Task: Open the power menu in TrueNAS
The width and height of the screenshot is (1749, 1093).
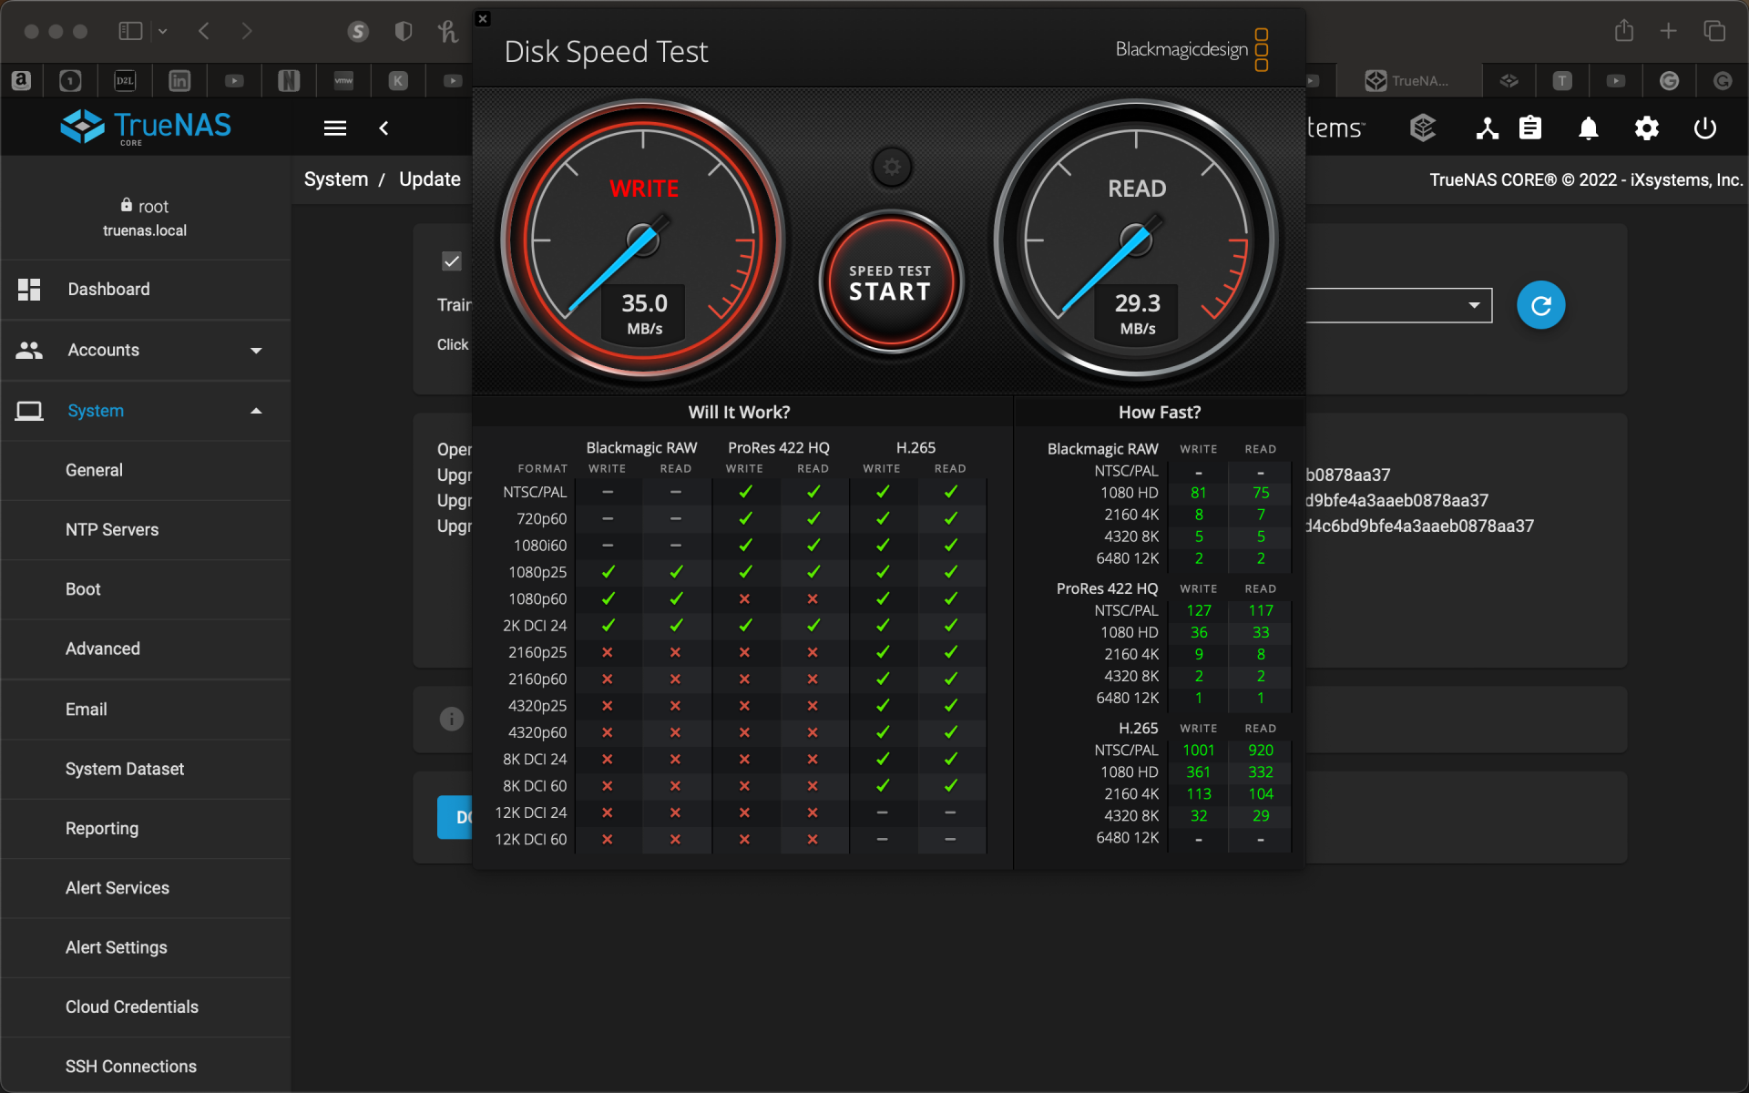Action: click(1704, 128)
